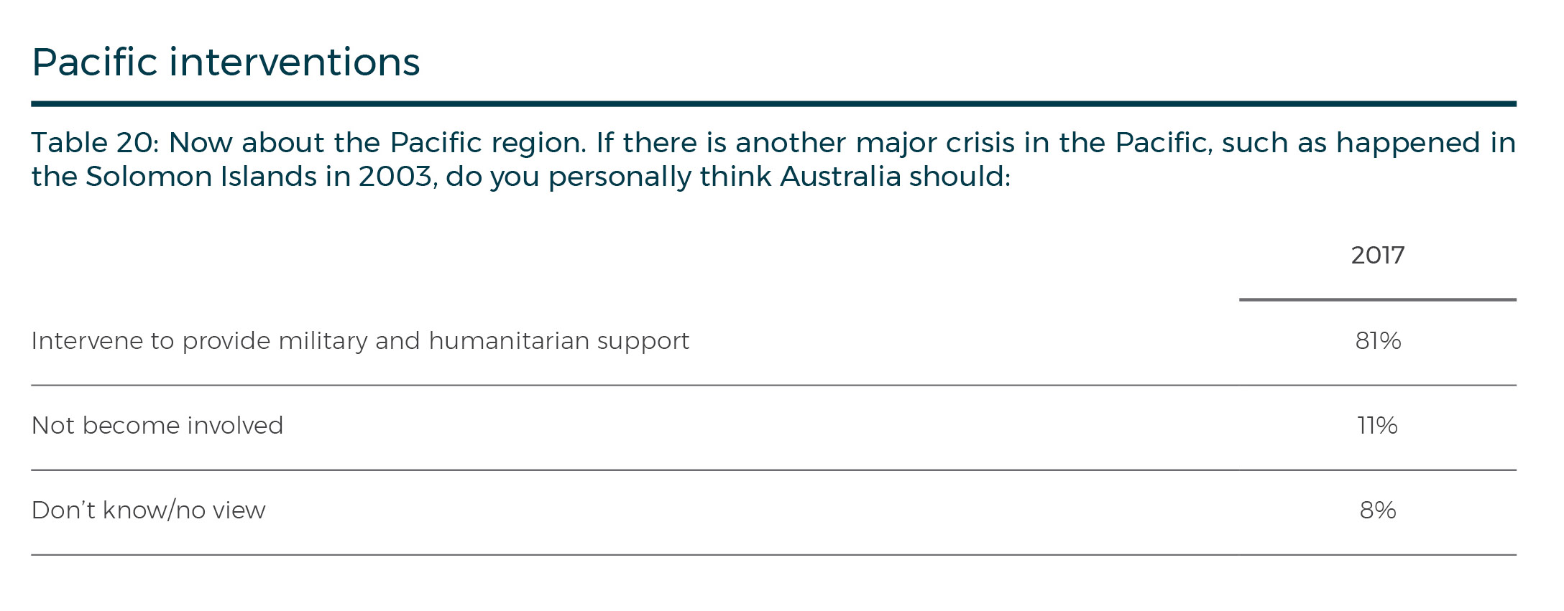Screen dimensions: 1564x611
Task: Click "Solomon Islands" in the table caption
Action: 201,177
